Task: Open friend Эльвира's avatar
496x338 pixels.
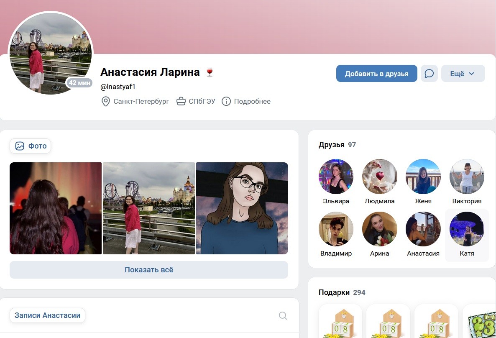Action: pyautogui.click(x=336, y=176)
